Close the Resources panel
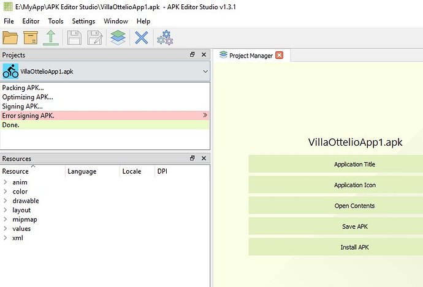 coord(204,158)
